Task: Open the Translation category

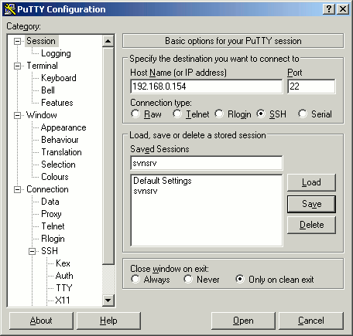Action: click(x=61, y=152)
